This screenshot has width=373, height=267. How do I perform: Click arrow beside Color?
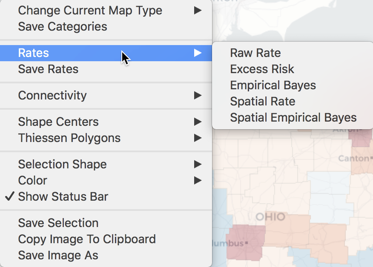pyautogui.click(x=198, y=181)
